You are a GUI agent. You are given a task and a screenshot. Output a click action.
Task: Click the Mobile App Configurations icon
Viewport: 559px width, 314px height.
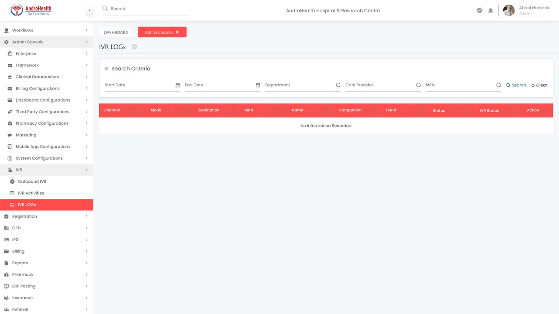pyautogui.click(x=10, y=147)
